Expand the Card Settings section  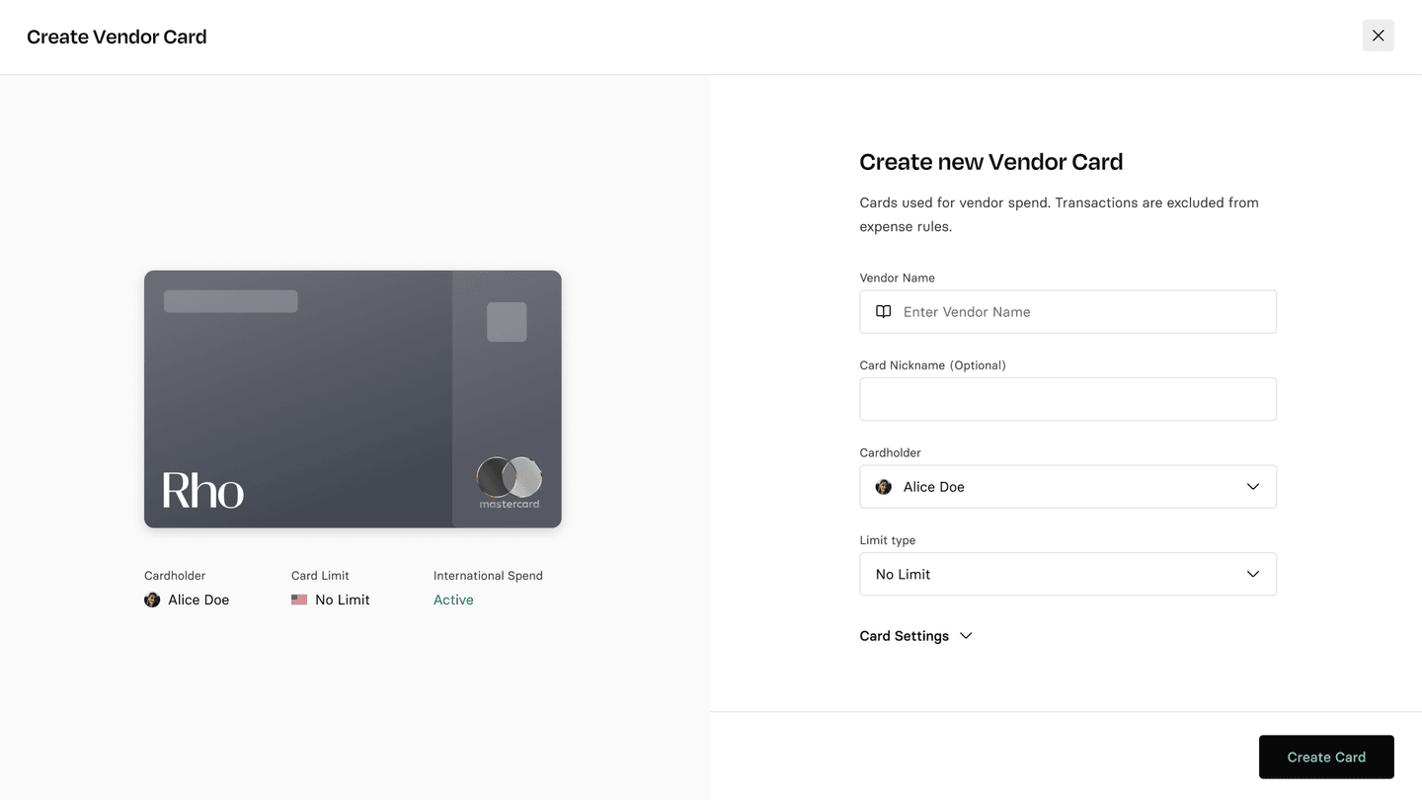[915, 636]
